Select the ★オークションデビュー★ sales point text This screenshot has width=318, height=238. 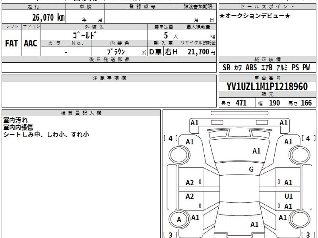tap(255, 16)
